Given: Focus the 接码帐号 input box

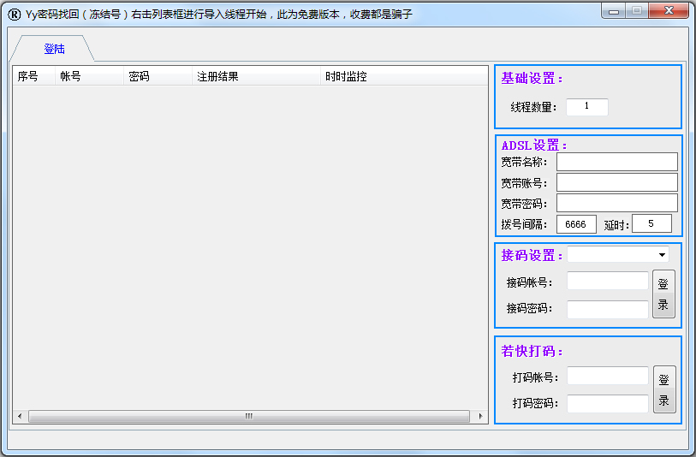Looking at the screenshot, I should click(x=607, y=281).
